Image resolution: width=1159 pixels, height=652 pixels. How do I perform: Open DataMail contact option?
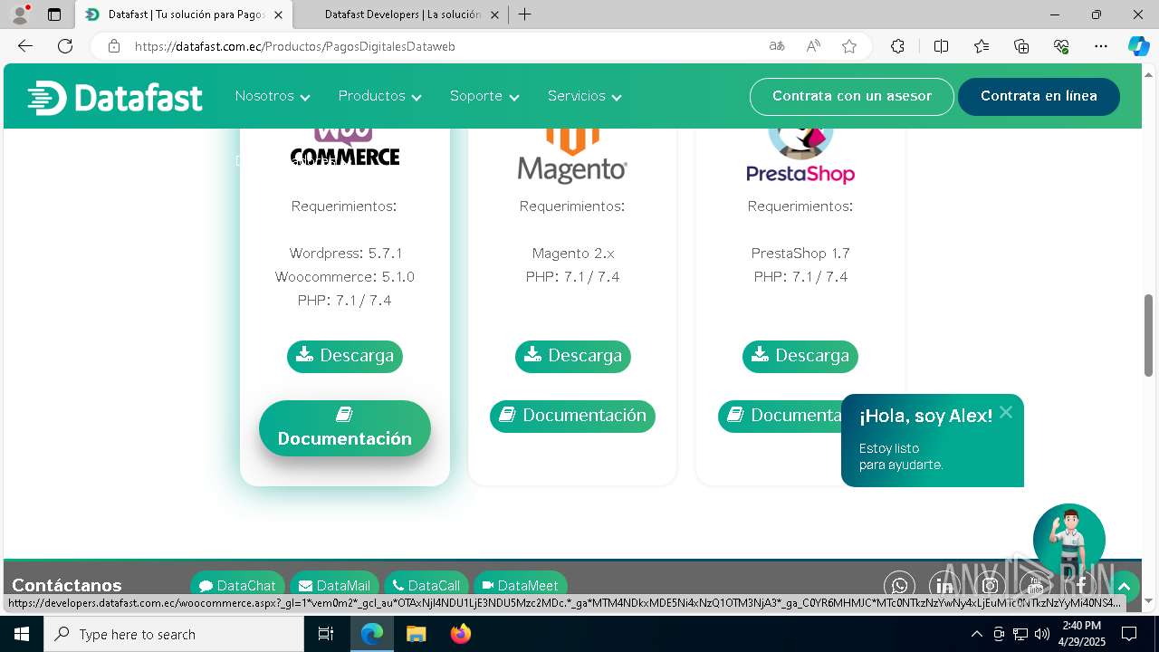(x=335, y=585)
